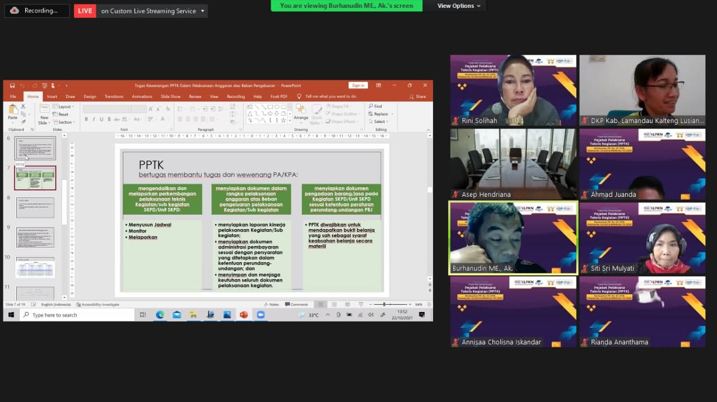Toggle the Notes pane in status bar
Screen dimensions: 717x402
[x=272, y=304]
